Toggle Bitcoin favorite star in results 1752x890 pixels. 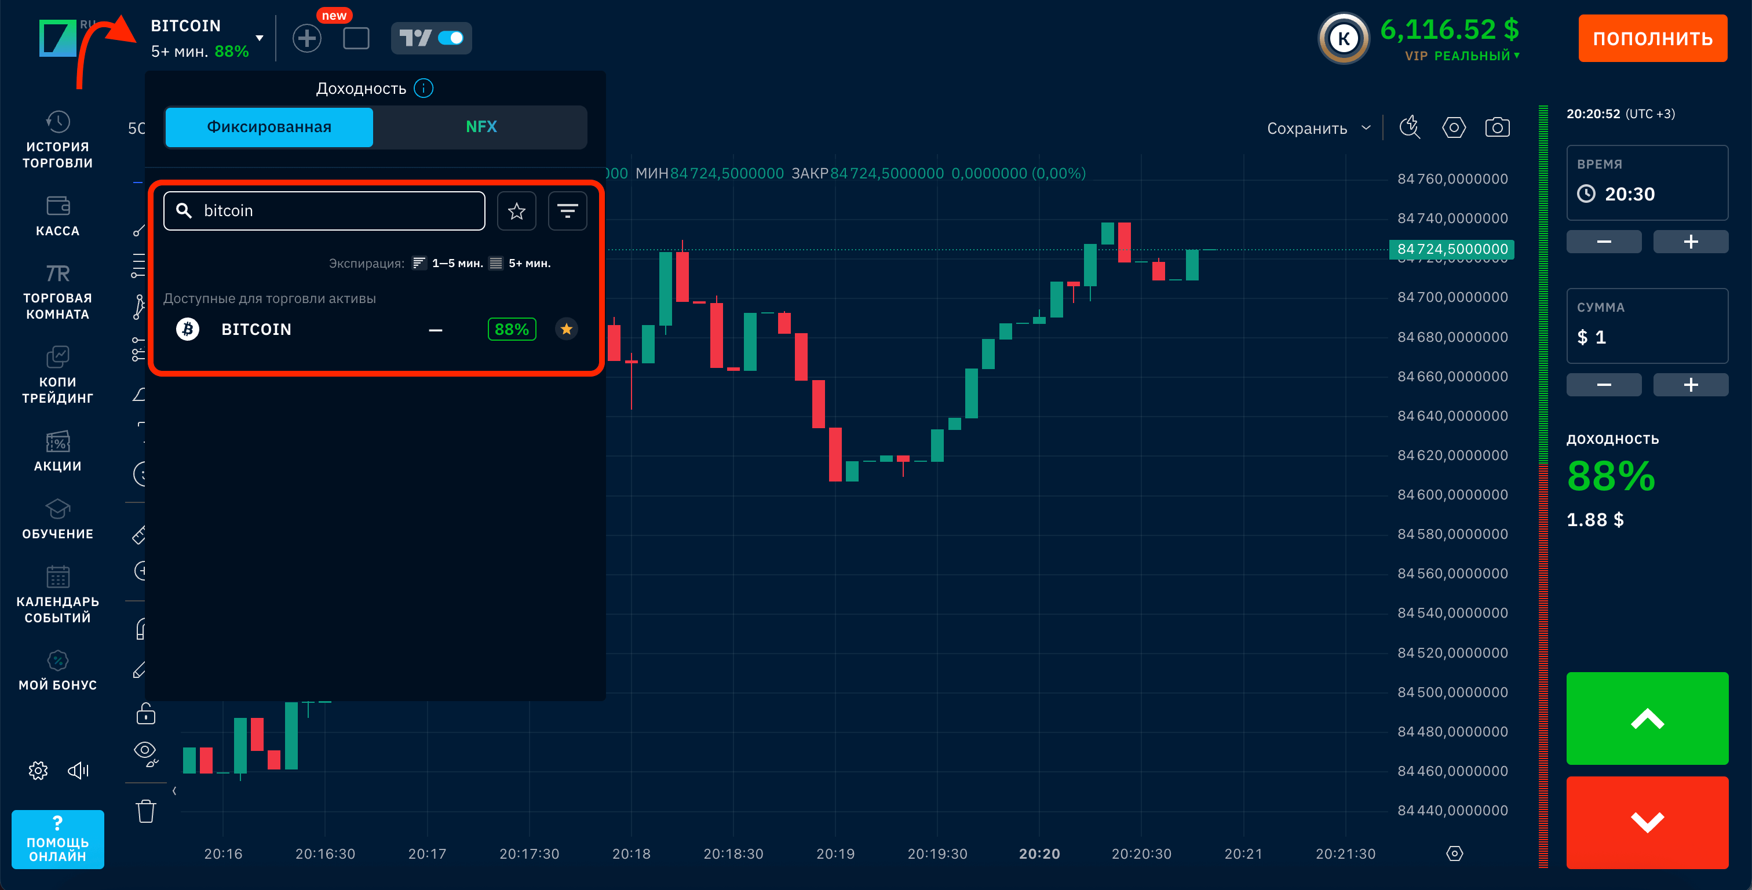(566, 329)
